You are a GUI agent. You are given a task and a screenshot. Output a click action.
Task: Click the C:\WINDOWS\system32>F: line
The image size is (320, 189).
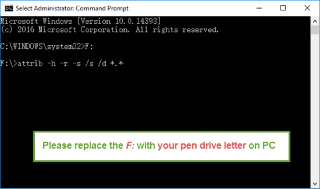47,47
